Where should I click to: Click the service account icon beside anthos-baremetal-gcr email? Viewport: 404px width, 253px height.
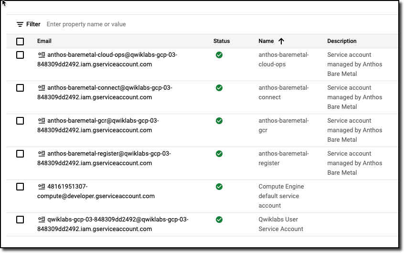pos(42,121)
